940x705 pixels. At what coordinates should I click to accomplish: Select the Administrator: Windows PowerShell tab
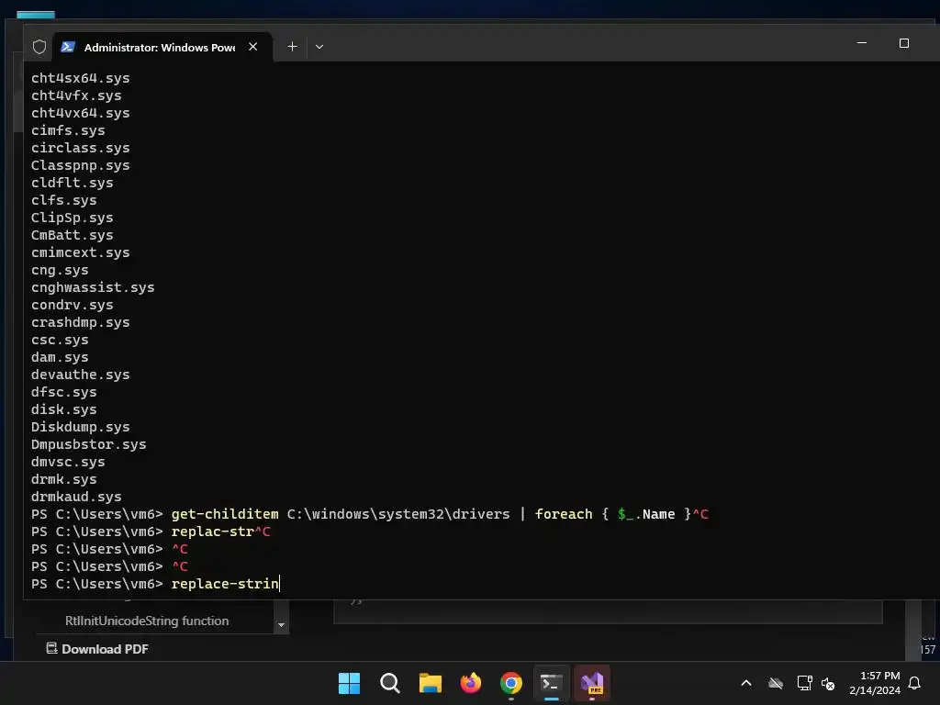coord(163,47)
